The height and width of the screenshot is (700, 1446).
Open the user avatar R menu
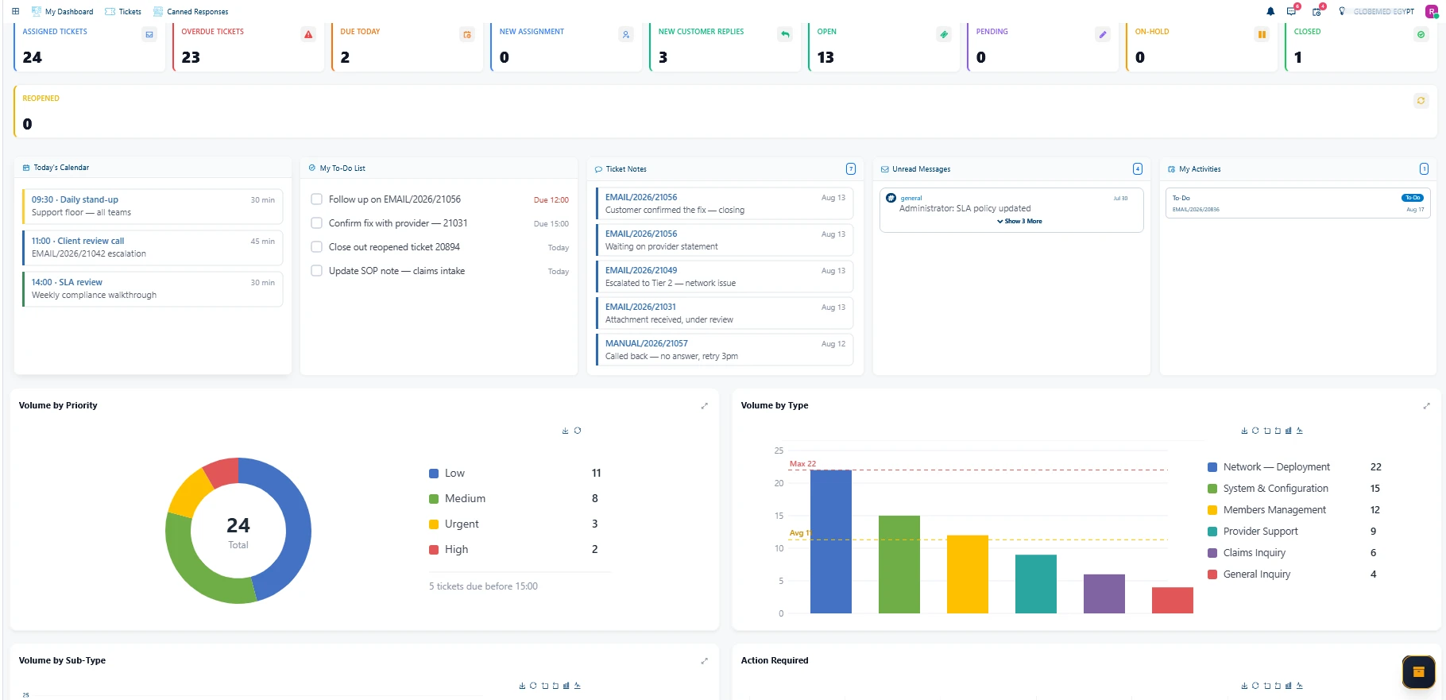coord(1432,11)
